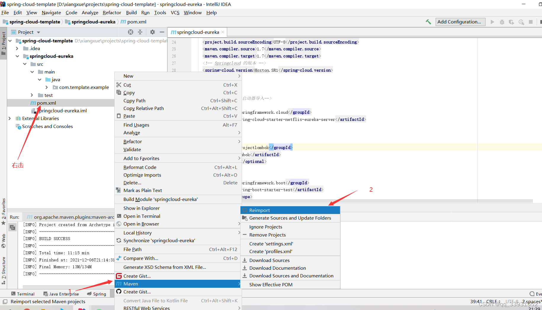
Task: Click the Synchronize refresh icon
Action: 119,240
